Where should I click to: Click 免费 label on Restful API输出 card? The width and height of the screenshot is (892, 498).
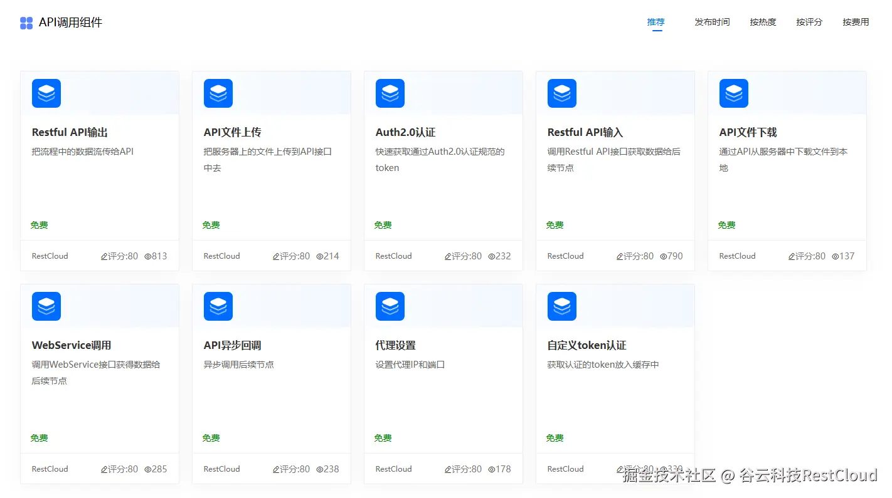[x=39, y=225]
